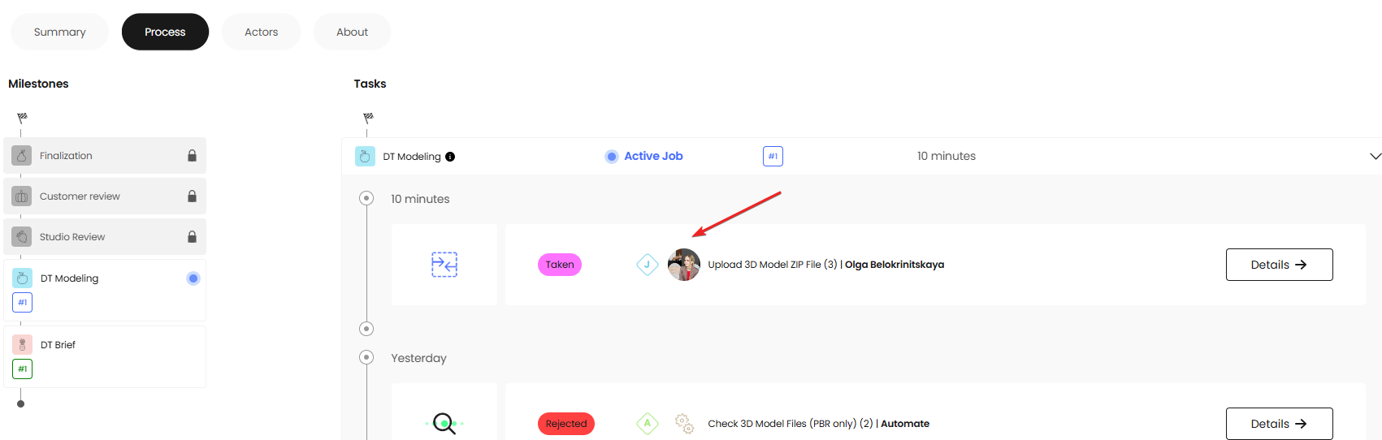Click the Studio Review milestone icon

point(22,236)
